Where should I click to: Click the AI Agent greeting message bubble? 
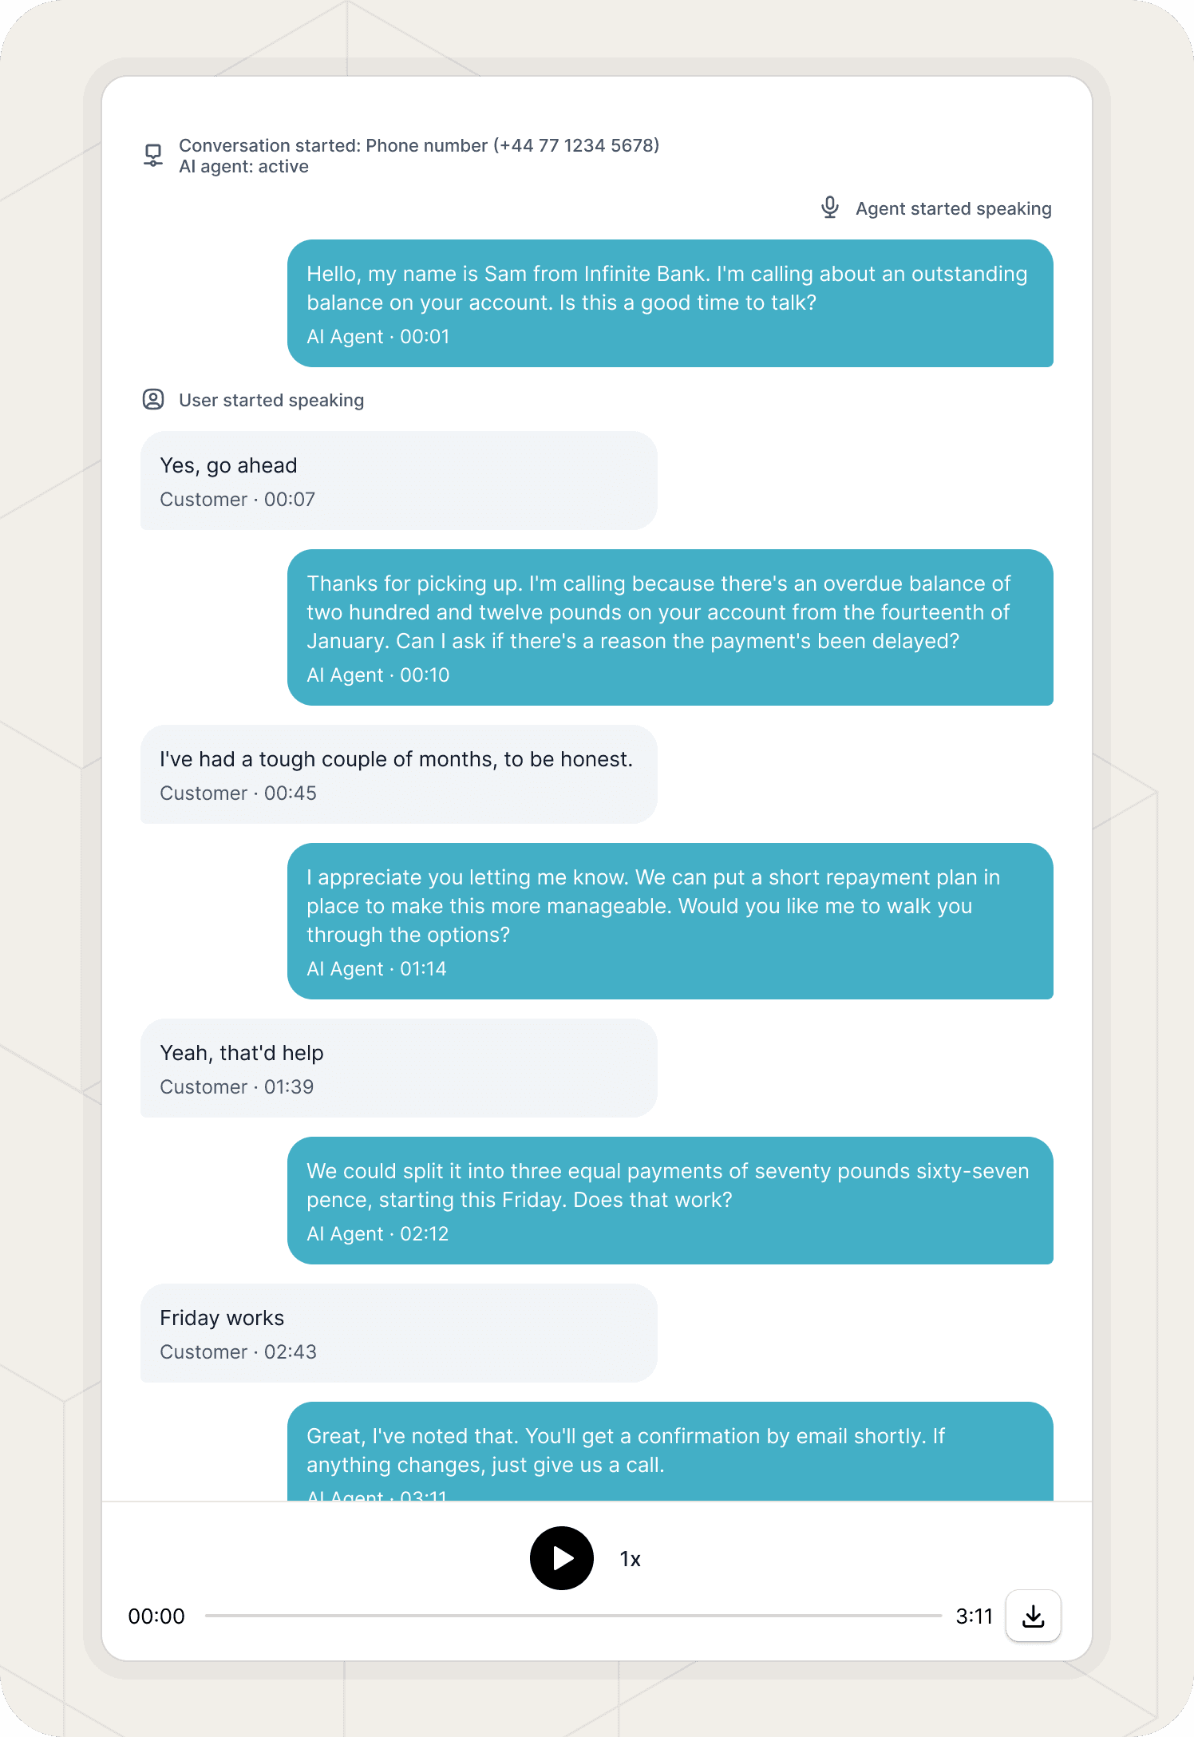[670, 303]
